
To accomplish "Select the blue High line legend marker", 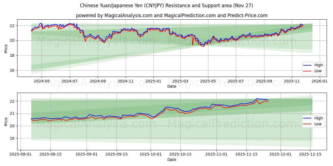I will pyautogui.click(x=309, y=65).
